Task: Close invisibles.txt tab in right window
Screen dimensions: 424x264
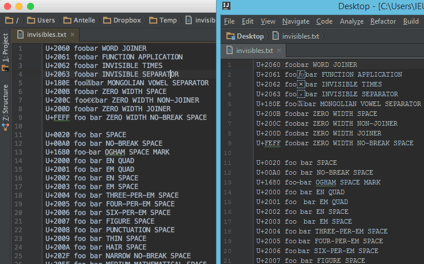Action: 279,51
